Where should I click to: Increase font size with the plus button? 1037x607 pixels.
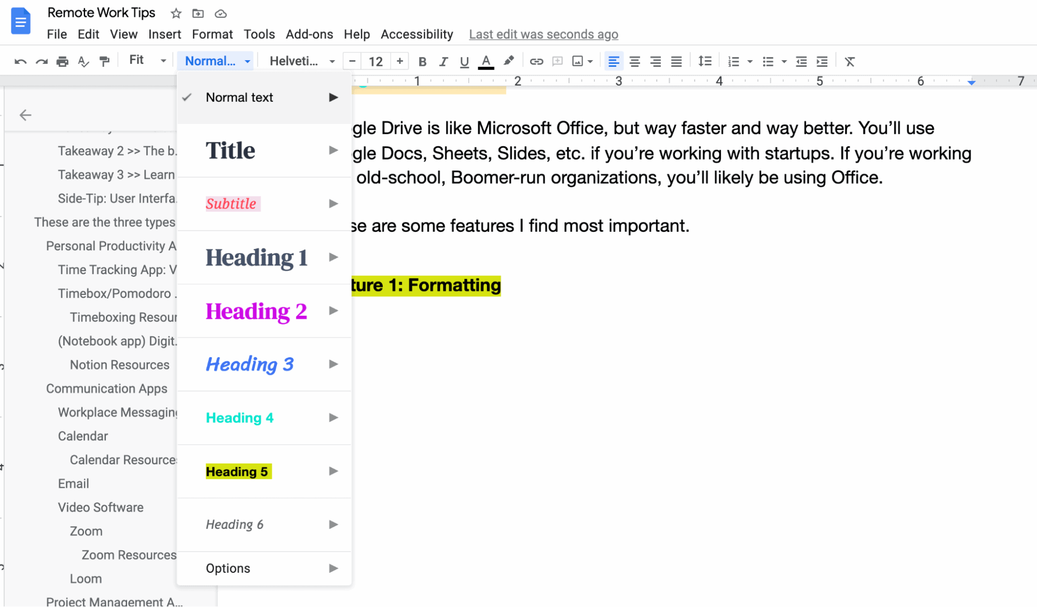[399, 61]
